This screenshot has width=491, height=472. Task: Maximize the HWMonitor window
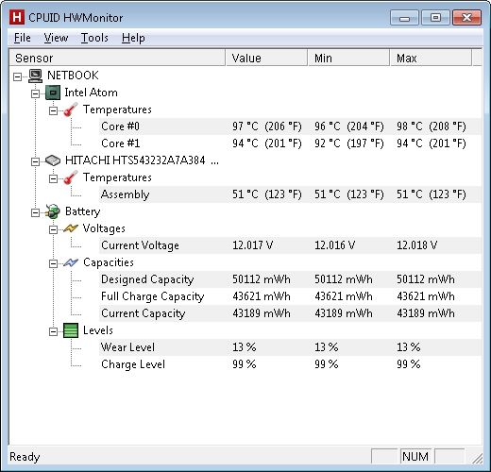pyautogui.click(x=435, y=18)
